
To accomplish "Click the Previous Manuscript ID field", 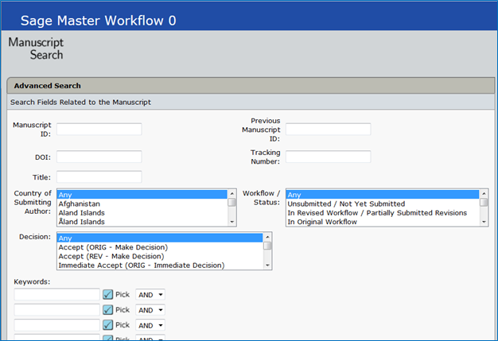I will (x=328, y=129).
